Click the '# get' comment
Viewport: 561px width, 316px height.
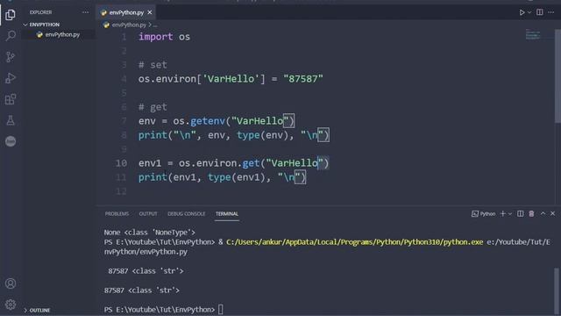click(x=153, y=107)
